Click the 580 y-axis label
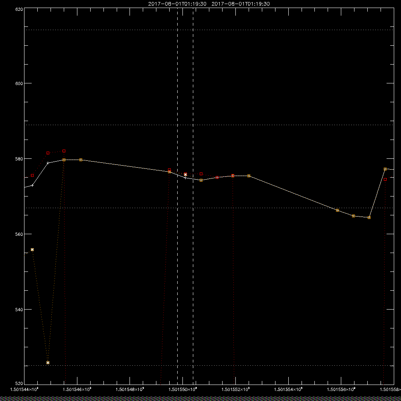Viewport: 401px width, 401px height. (x=19, y=159)
